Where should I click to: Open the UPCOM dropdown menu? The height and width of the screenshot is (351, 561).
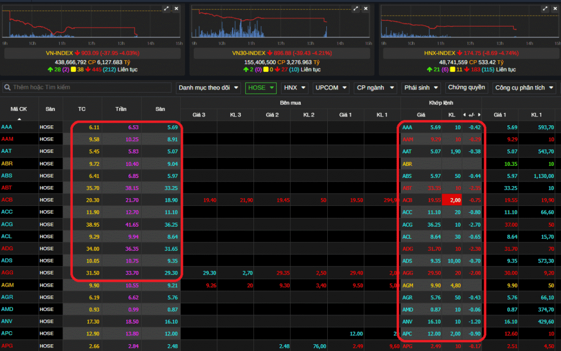point(330,88)
